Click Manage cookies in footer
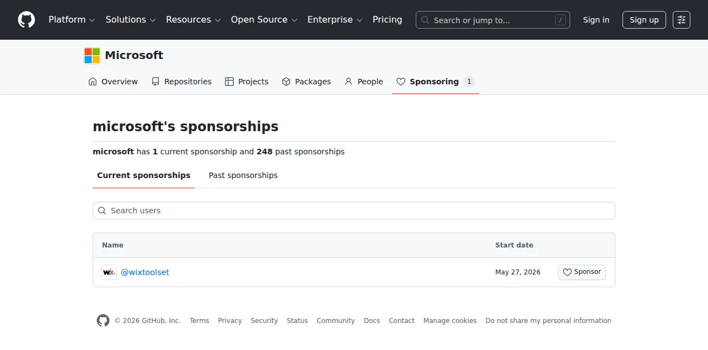Image resolution: width=708 pixels, height=350 pixels. click(450, 321)
